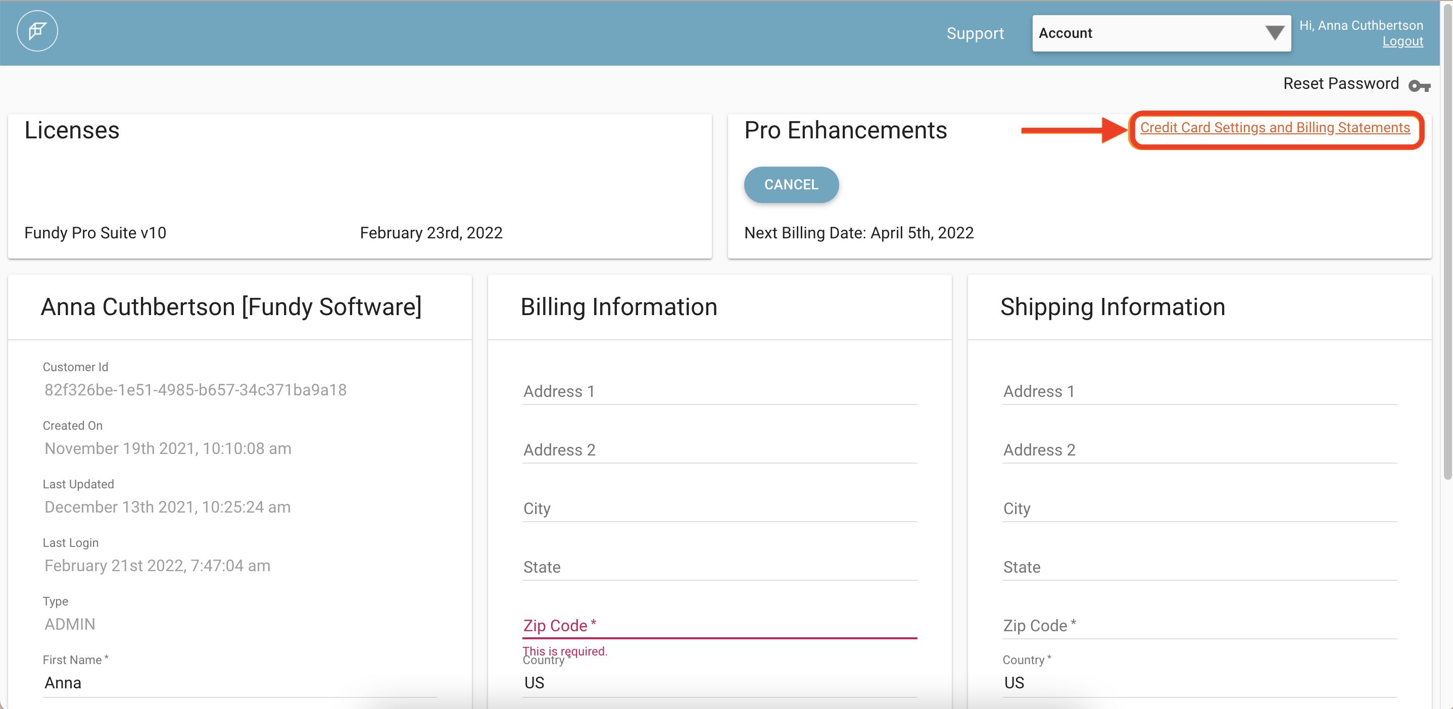
Task: Click Billing Address 2 field
Action: [x=720, y=450]
